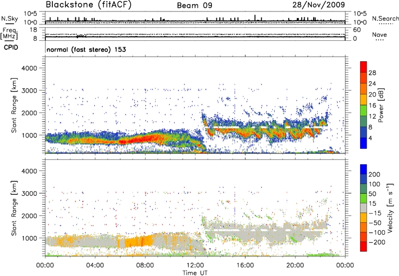Click the 'Time UT' axis title

[195, 273]
